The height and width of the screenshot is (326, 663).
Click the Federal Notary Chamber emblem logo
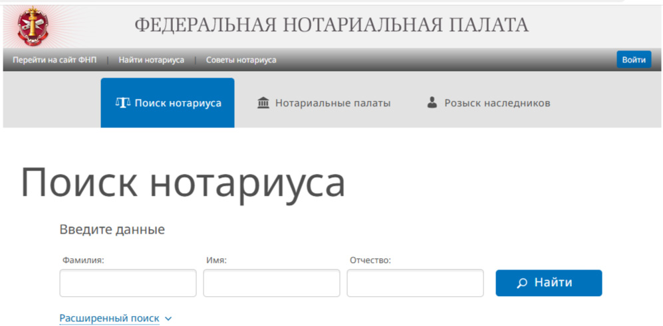33,26
